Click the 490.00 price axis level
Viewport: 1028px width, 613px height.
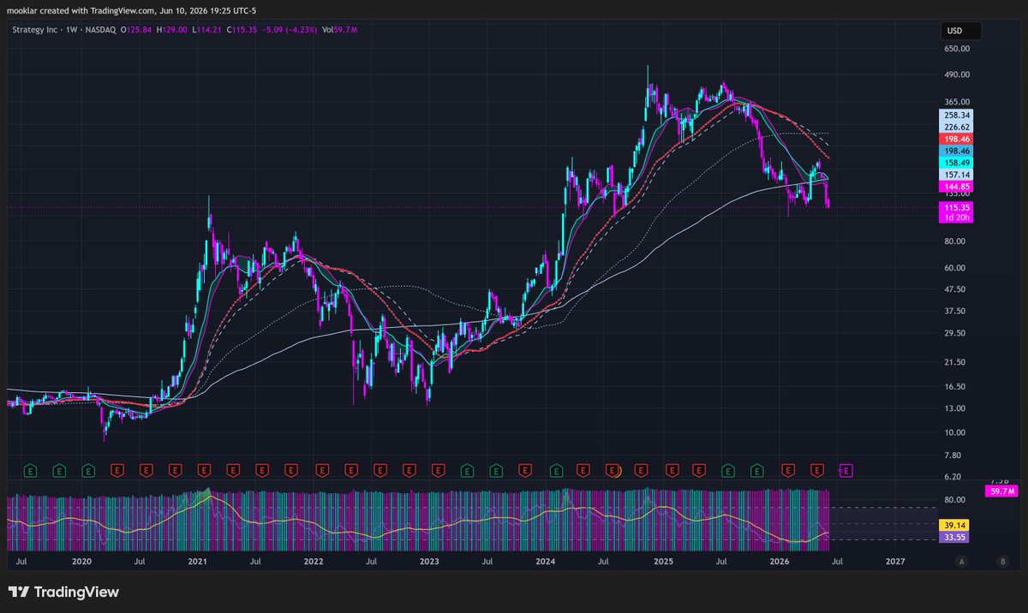[956, 76]
